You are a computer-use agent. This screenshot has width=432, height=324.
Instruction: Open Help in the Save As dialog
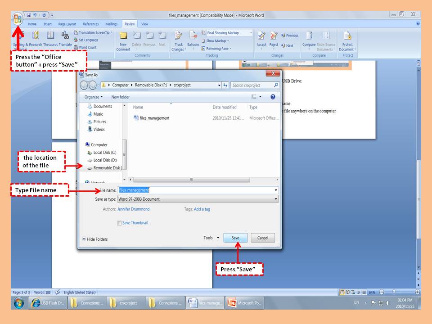coord(273,97)
